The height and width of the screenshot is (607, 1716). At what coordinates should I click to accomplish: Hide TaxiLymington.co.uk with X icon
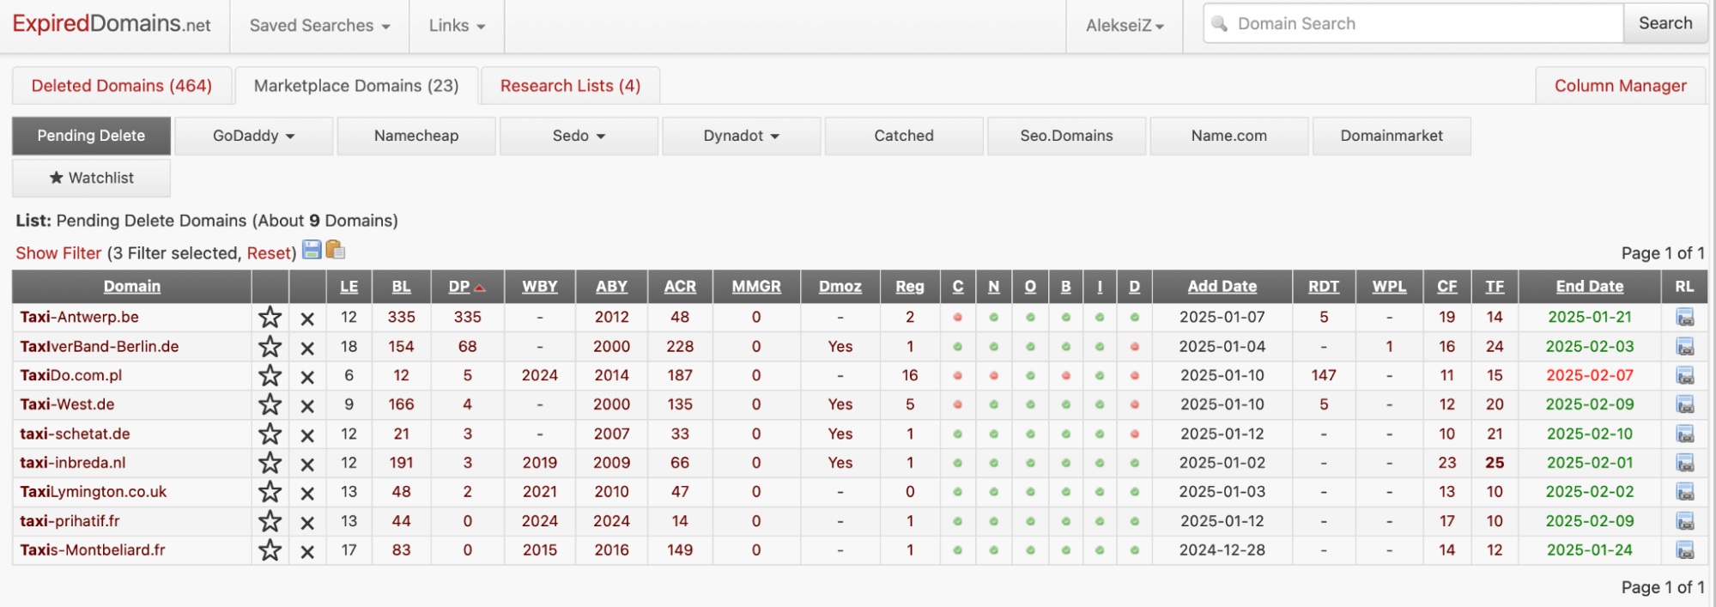coord(307,493)
